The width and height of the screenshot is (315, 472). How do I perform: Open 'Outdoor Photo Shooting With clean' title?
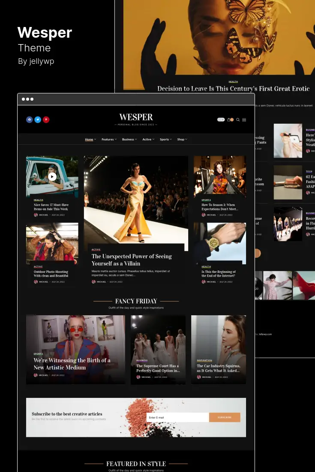click(51, 274)
